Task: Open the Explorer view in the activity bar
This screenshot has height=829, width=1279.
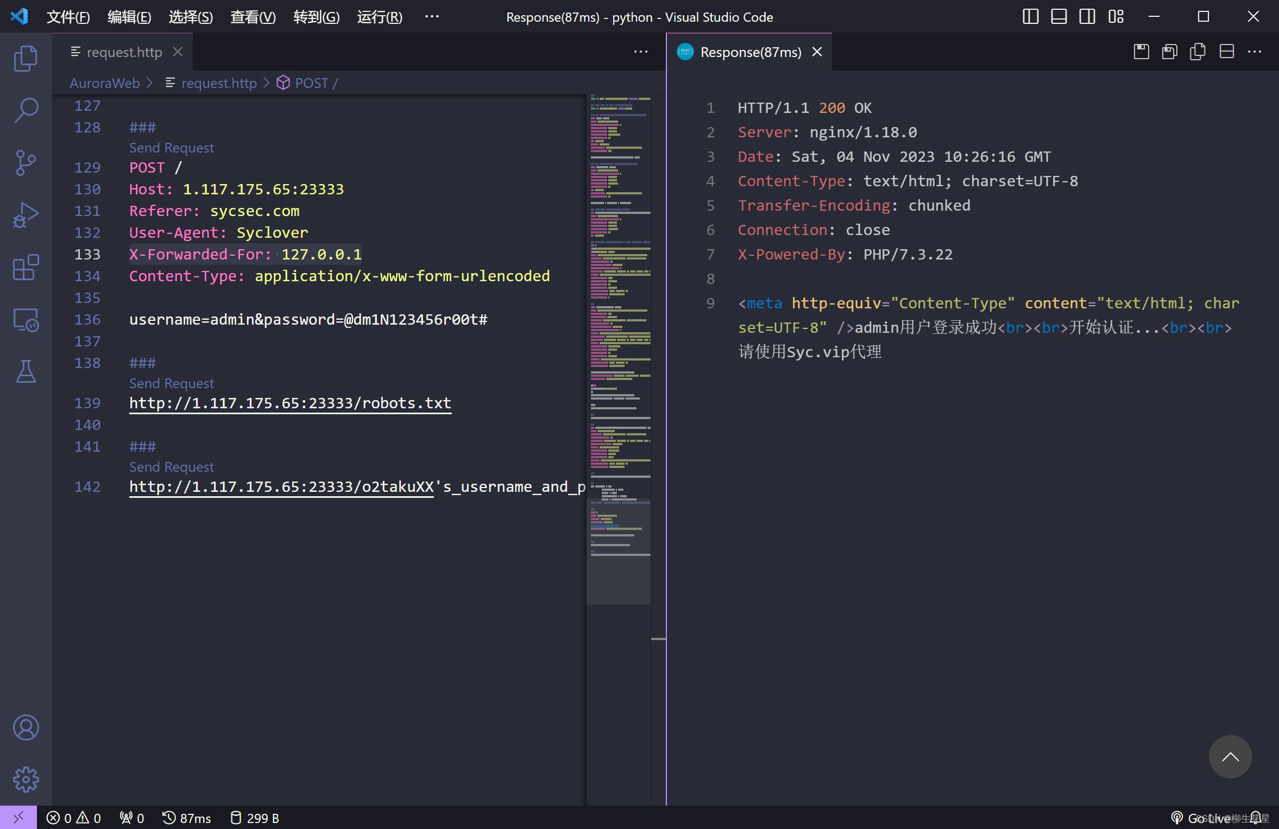Action: [x=26, y=58]
